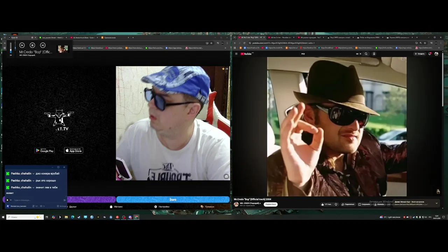Image resolution: width=448 pixels, height=252 pixels.
Task: Open a new tab in left browser
Action: click(133, 37)
